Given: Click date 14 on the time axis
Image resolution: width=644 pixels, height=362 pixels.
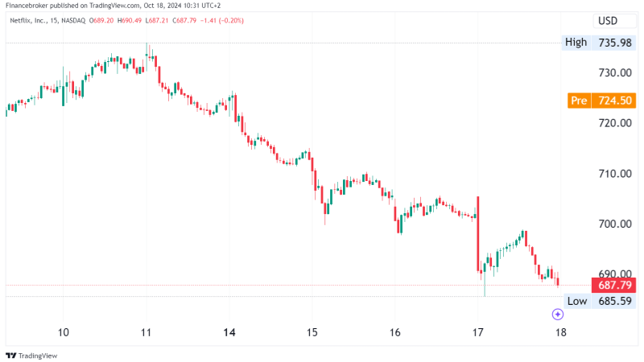Looking at the screenshot, I should 229,332.
